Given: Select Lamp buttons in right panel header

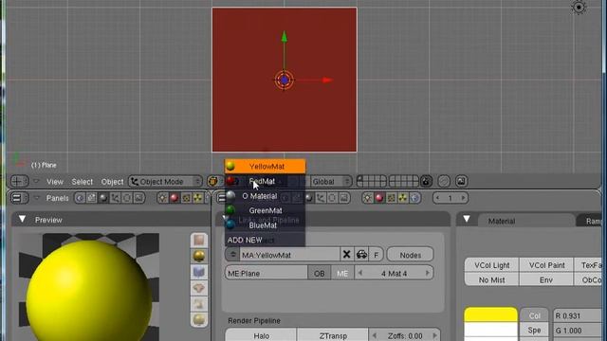Looking at the screenshot, I should tap(367, 198).
